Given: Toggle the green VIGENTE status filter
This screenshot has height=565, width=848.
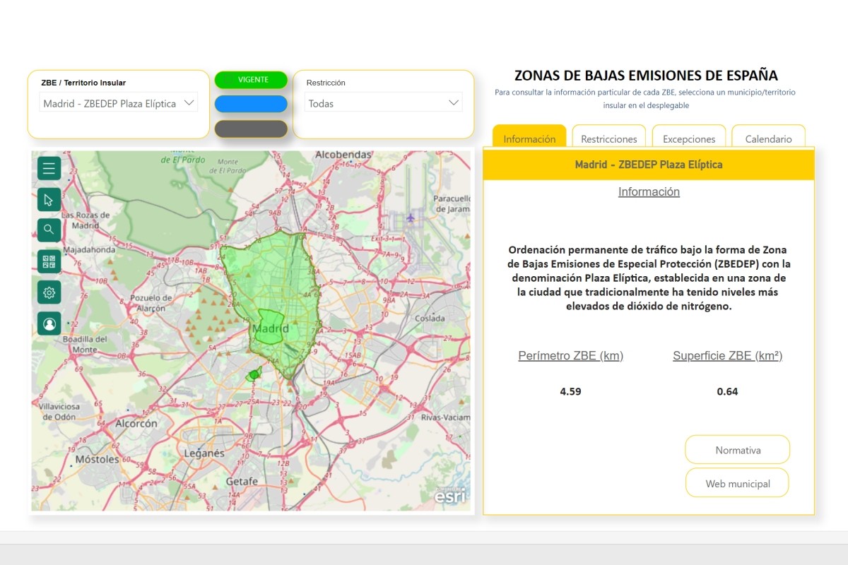Looking at the screenshot, I should (x=251, y=80).
